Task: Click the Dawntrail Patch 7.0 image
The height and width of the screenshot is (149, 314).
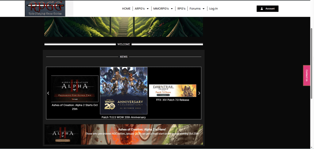Action: click(173, 91)
